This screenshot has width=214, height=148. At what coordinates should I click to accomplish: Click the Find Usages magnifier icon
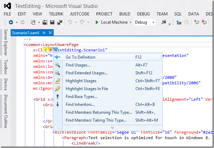[x=57, y=65]
